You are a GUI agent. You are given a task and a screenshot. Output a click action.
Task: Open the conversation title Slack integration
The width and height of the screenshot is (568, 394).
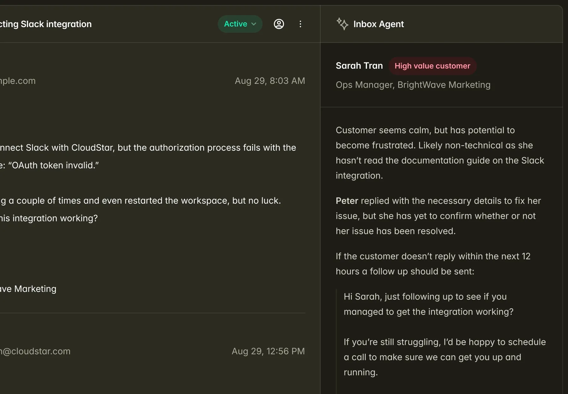click(46, 24)
